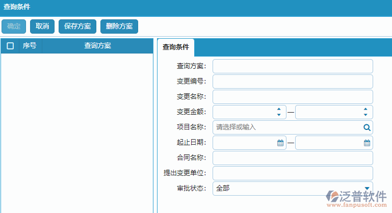Screen dimensions: 392x213
Task: Click the 删除方案 button
Action: click(x=119, y=26)
